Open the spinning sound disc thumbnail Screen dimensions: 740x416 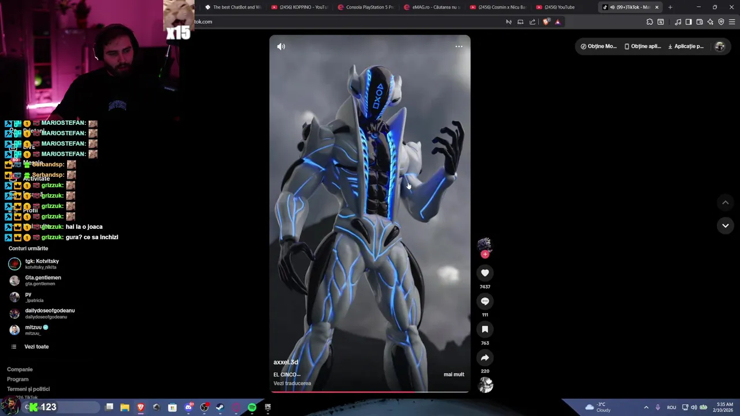coord(485,385)
